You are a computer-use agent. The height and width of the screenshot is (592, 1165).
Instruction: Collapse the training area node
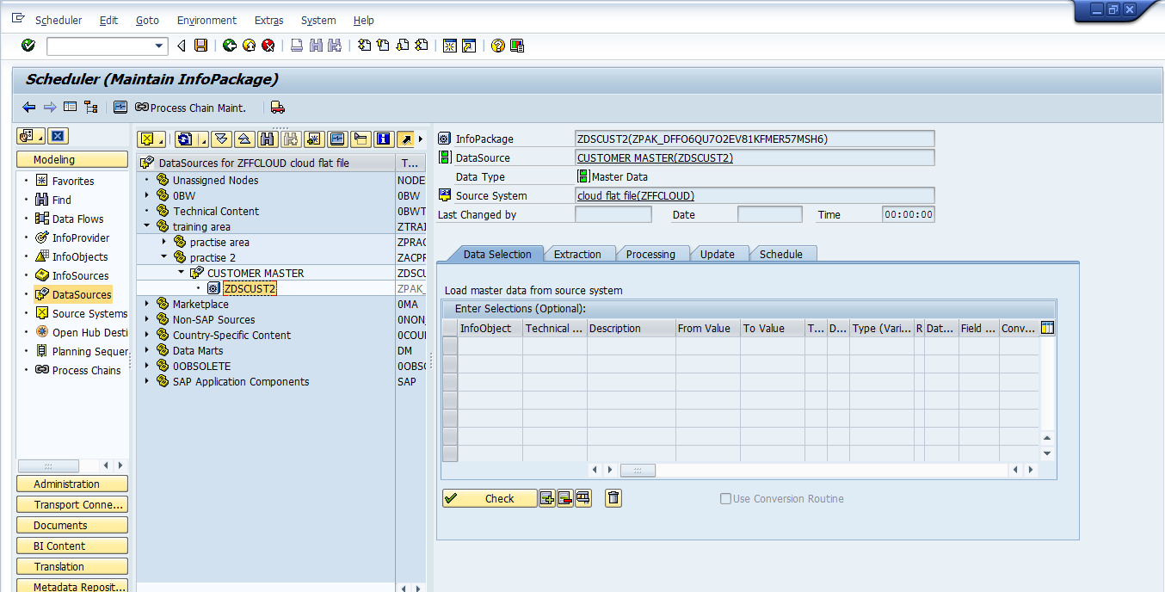coord(146,226)
